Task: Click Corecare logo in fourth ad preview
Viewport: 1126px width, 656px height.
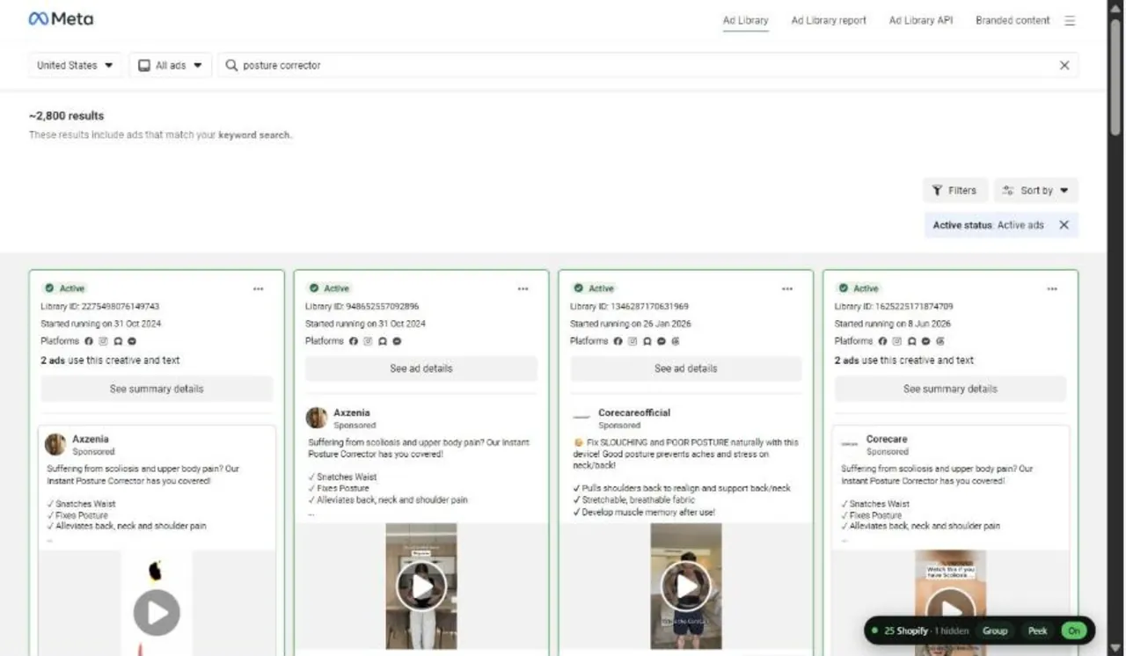Action: (x=849, y=444)
